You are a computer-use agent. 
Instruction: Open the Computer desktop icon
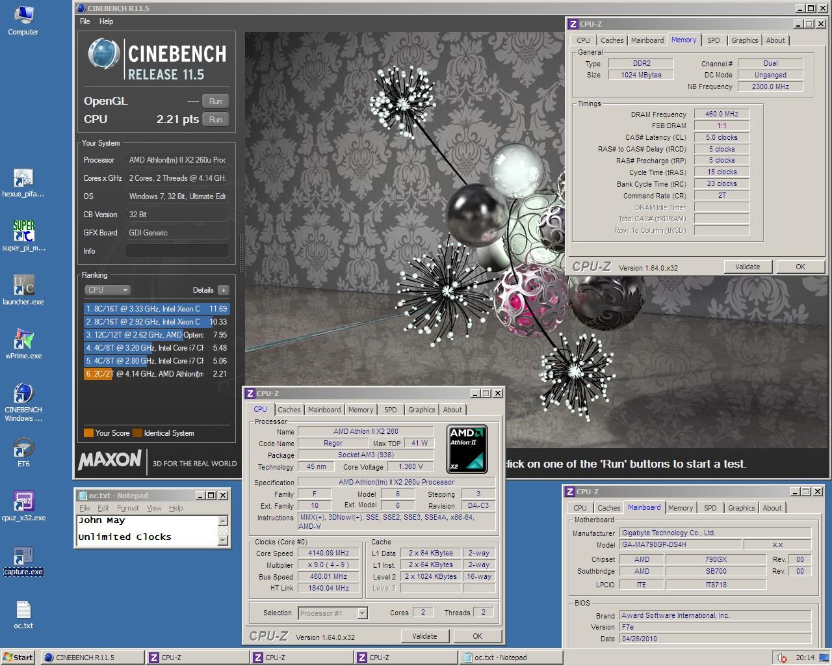pos(23,20)
